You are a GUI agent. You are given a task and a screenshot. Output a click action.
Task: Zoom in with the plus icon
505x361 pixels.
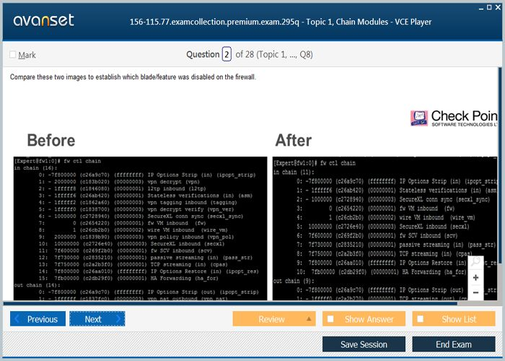(475, 278)
